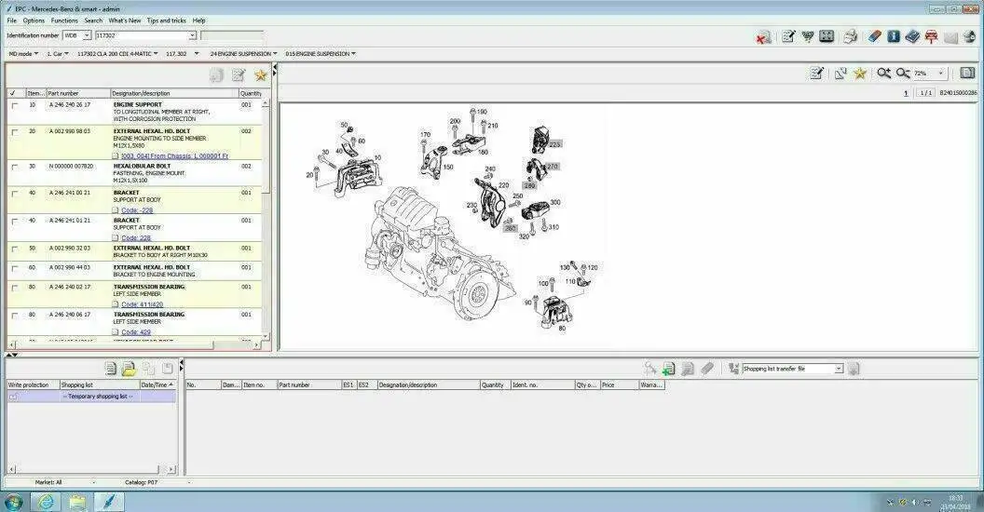Click the green plus add-to-list icon
Viewport: 984px width, 512px height.
click(668, 370)
